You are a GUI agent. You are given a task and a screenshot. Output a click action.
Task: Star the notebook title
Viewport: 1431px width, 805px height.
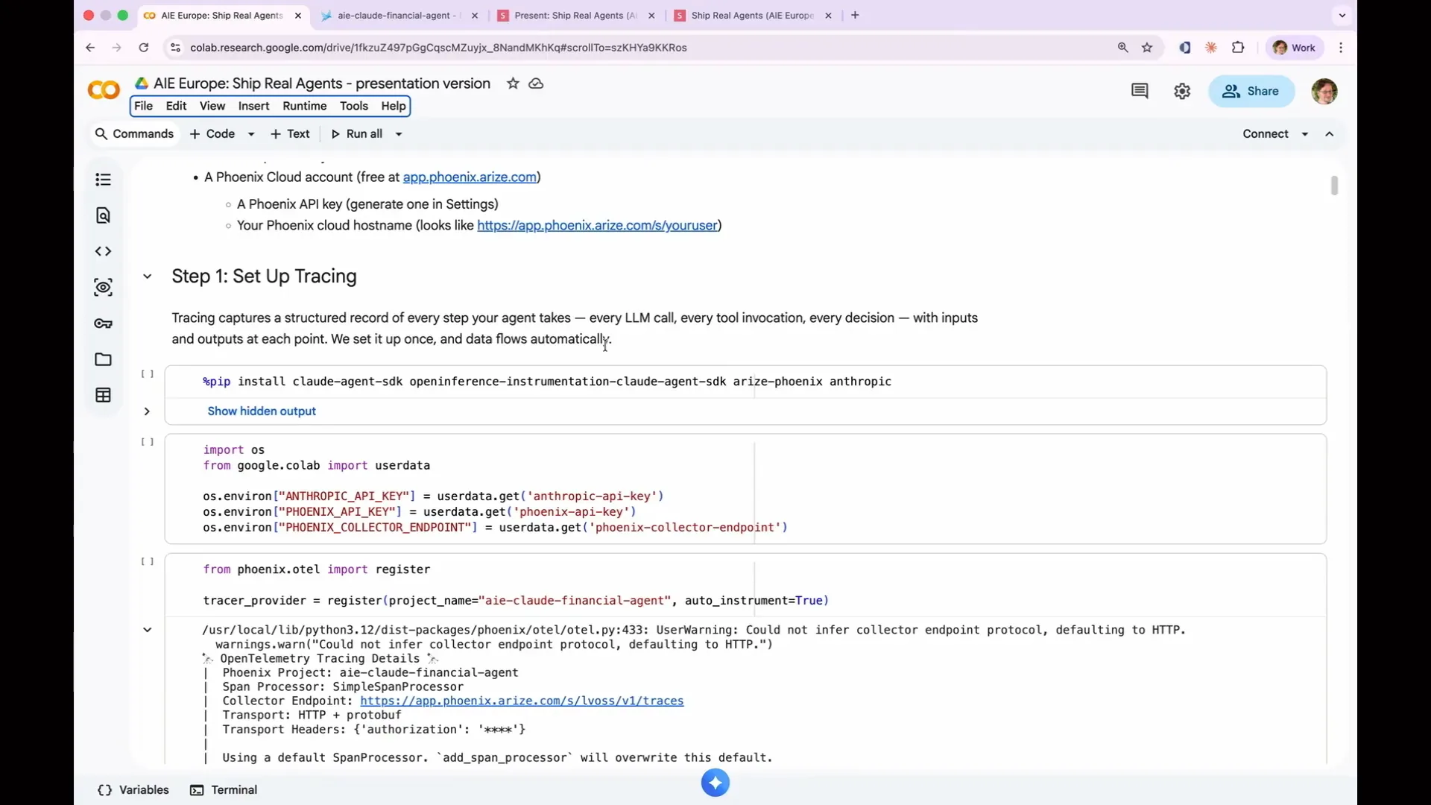click(513, 83)
